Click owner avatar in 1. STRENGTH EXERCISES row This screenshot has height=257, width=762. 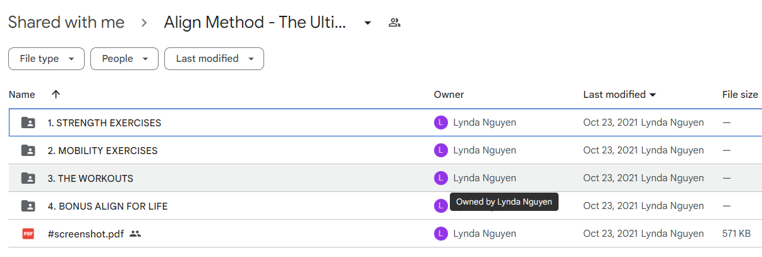[441, 123]
